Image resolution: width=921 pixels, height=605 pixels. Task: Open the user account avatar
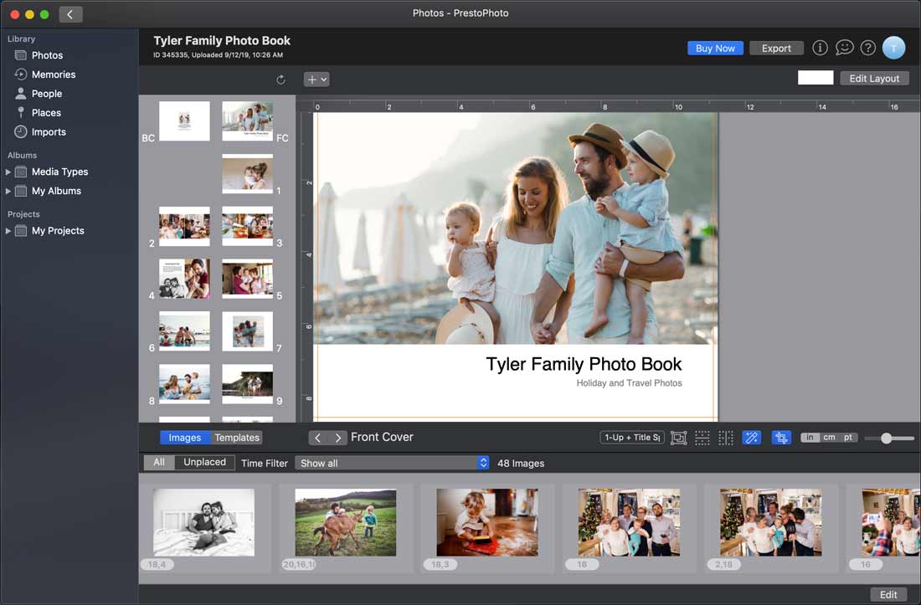(x=893, y=48)
